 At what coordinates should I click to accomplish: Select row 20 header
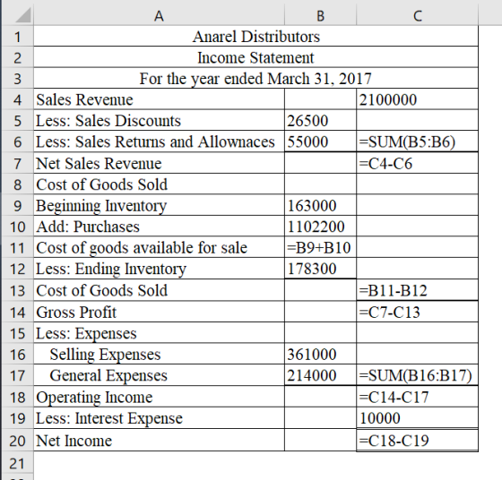coord(17,441)
